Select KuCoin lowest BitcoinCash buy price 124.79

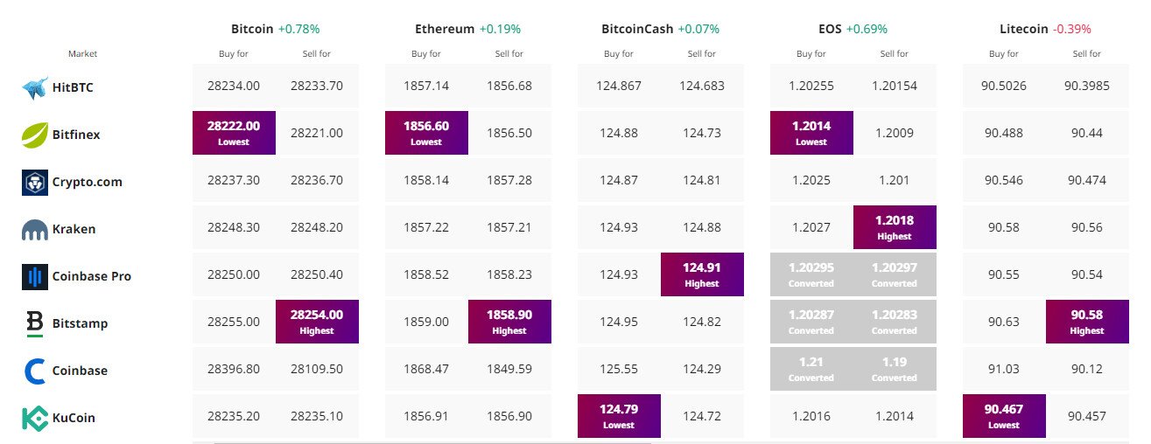[619, 416]
